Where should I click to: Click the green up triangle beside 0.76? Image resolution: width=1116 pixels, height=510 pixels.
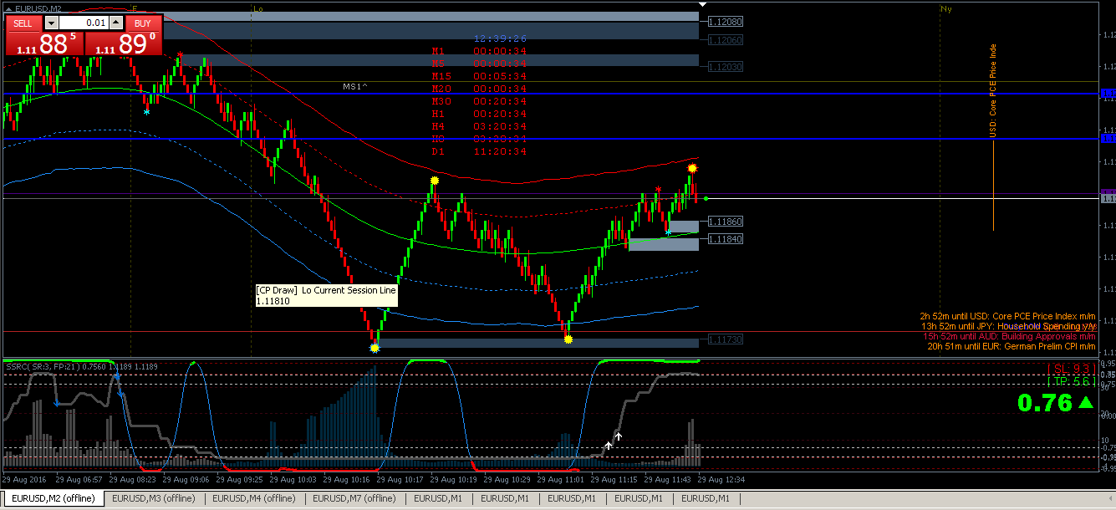tap(1085, 403)
